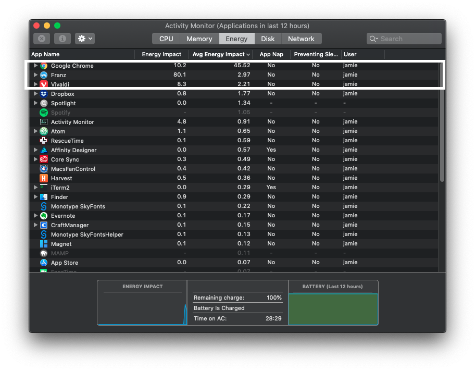Image resolution: width=475 pixels, height=371 pixels.
Task: Click Chrome average energy value 45.52
Action: click(x=242, y=66)
